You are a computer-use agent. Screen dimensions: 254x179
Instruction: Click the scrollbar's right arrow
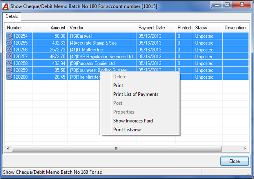(x=245, y=148)
